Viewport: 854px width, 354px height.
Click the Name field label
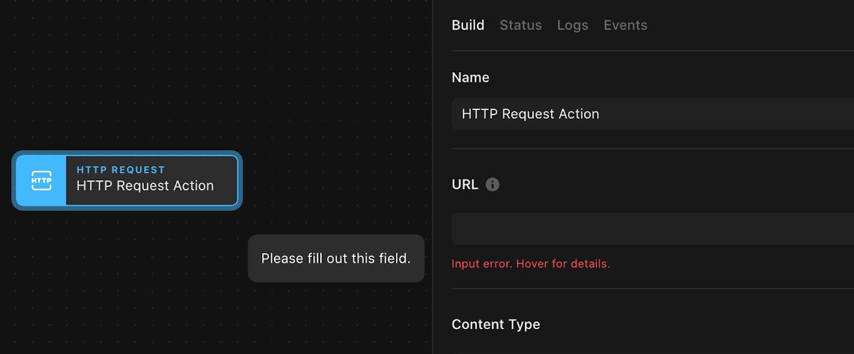(470, 77)
